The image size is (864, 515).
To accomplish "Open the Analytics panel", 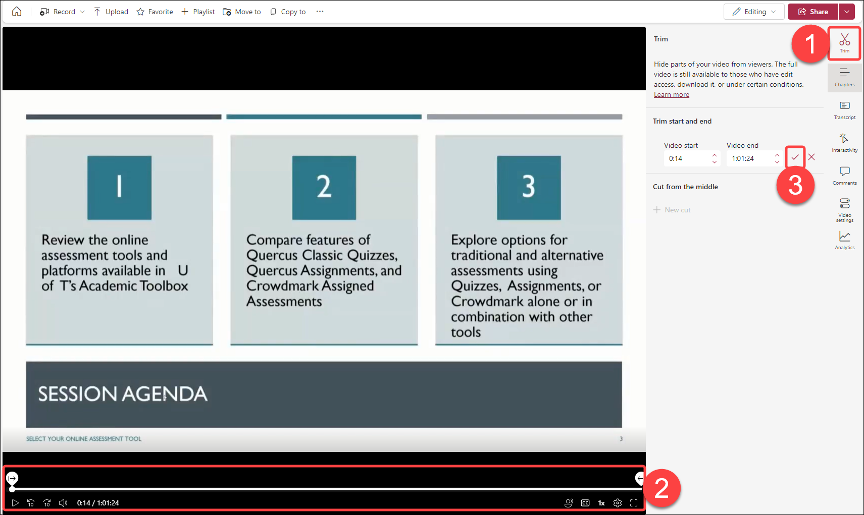I will (845, 241).
